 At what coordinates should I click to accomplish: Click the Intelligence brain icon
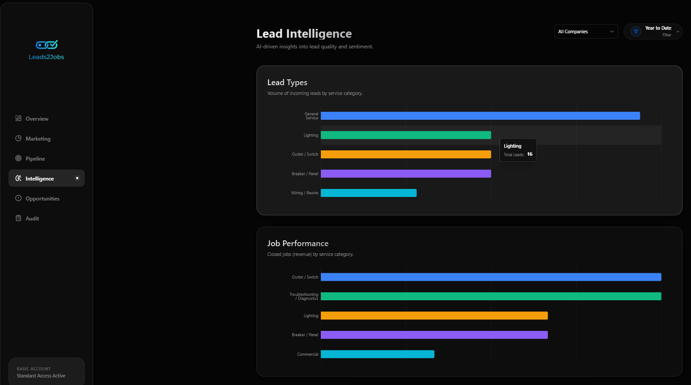click(x=18, y=178)
